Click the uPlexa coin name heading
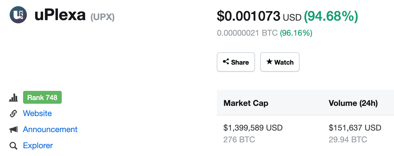Screen dimensions: 394x156 [60, 15]
